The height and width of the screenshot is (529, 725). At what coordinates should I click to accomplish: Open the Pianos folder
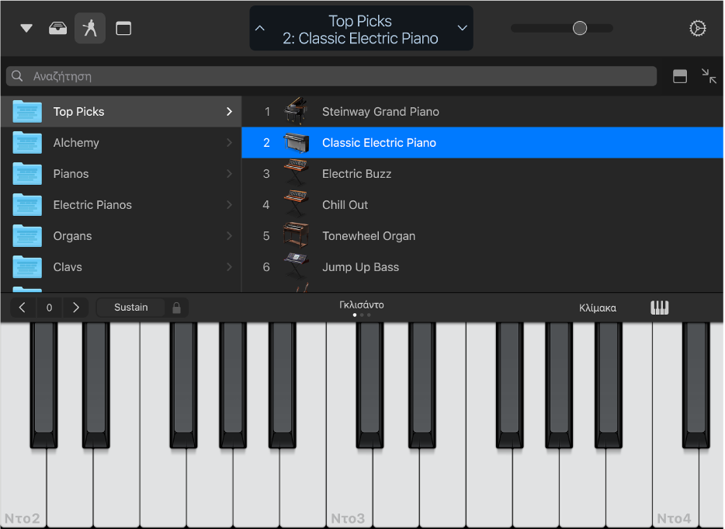click(121, 173)
